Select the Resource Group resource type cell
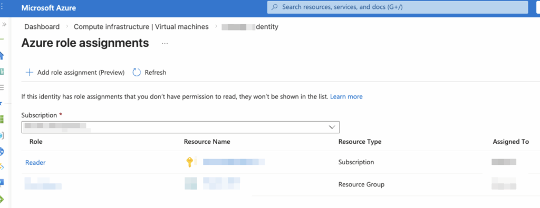This screenshot has height=208, width=540. coord(361,185)
